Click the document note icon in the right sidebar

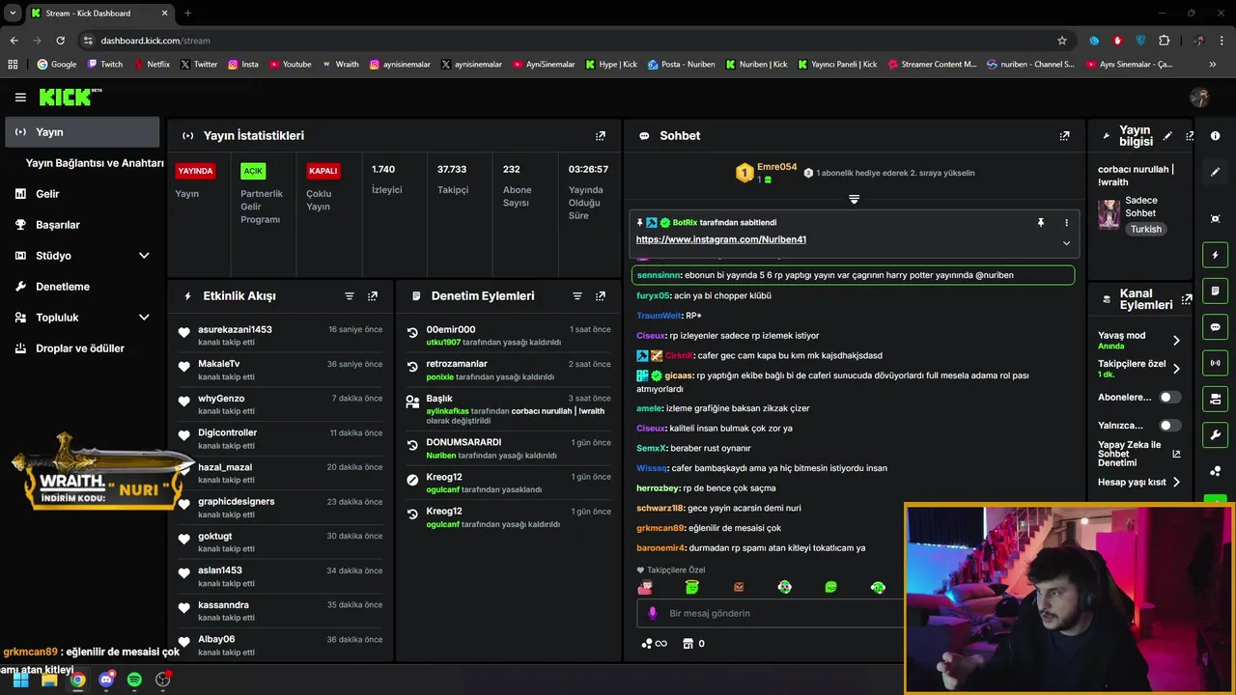coord(1216,291)
